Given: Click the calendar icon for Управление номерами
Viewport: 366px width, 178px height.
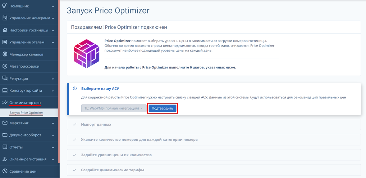Looking at the screenshot, I should click(x=5, y=18).
